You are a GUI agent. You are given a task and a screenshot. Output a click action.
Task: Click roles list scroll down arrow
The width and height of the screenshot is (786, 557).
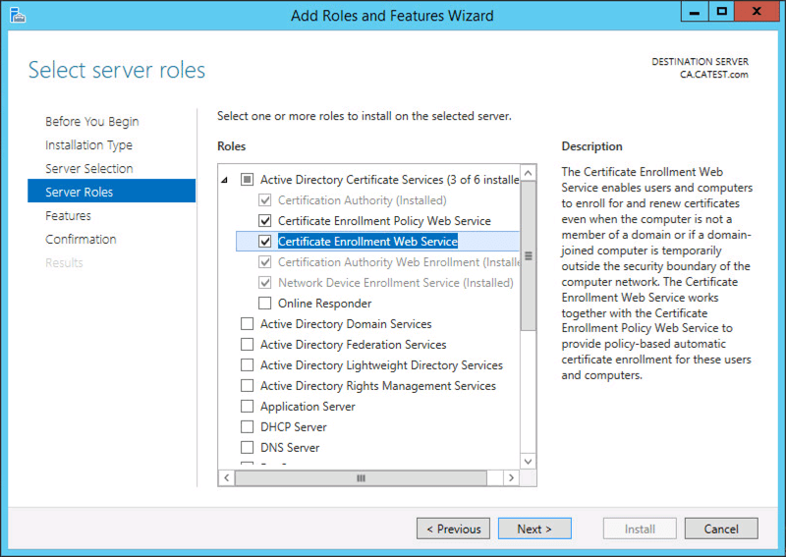pyautogui.click(x=528, y=462)
